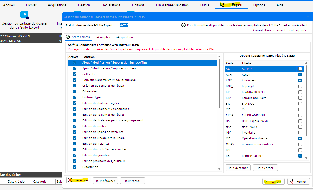Click the red Désactiver stop icon
313x190 pixels.
70,180
